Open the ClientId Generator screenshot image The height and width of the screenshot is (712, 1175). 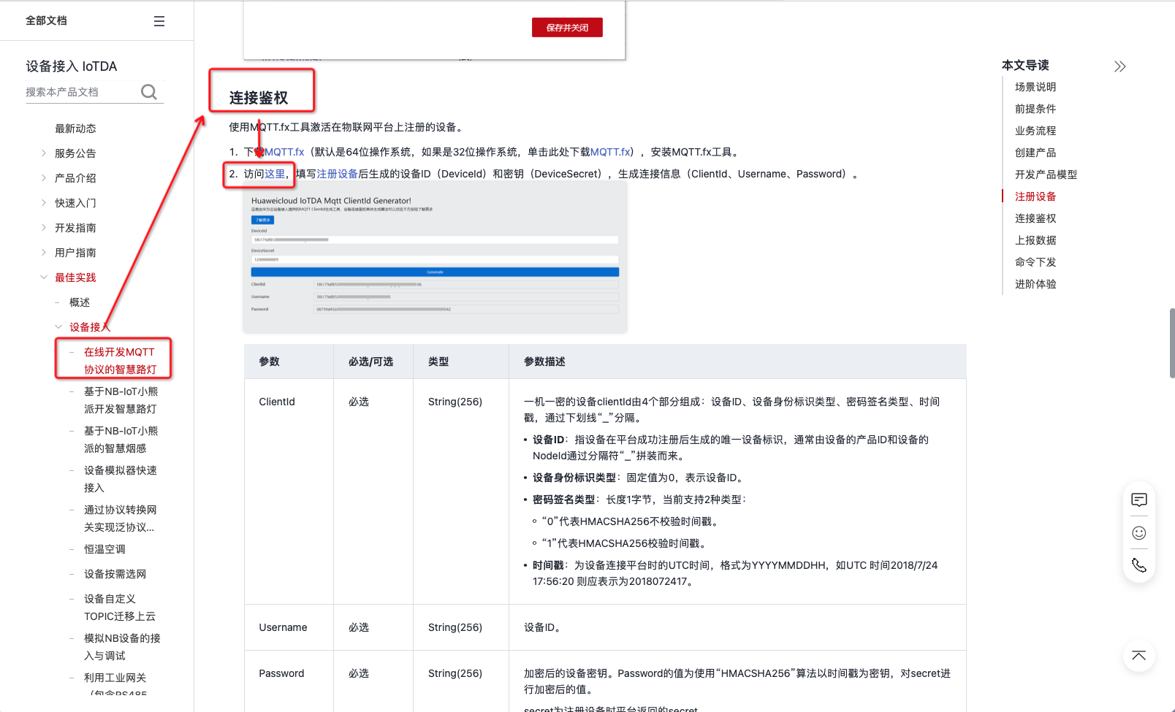[x=435, y=258]
